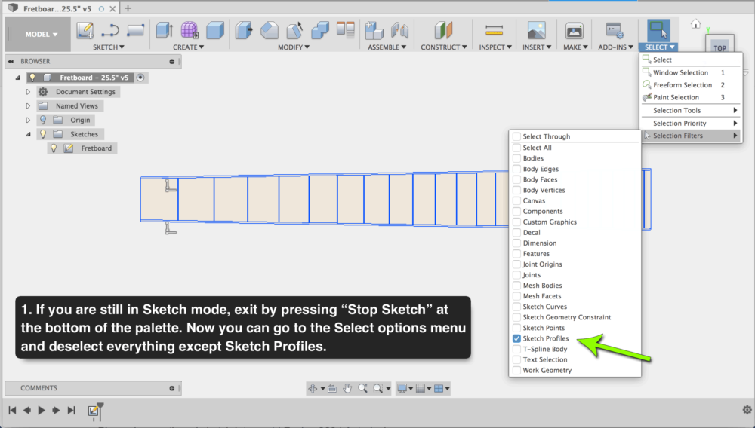
Task: Click the Press Pull icon in Modify
Action: tap(244, 31)
